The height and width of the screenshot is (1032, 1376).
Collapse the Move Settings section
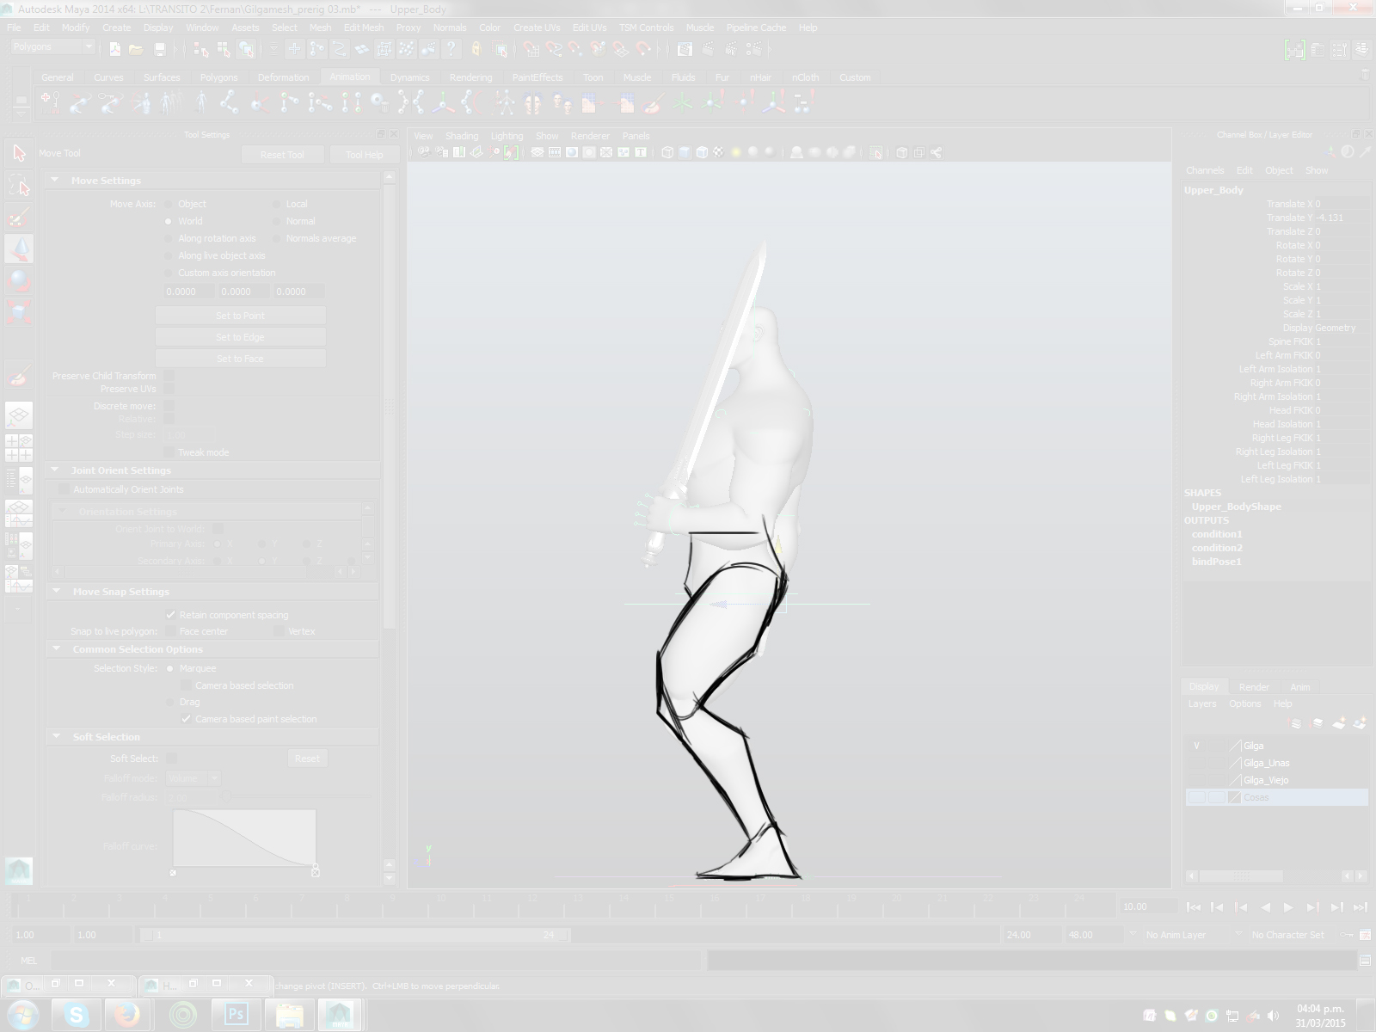tap(55, 181)
